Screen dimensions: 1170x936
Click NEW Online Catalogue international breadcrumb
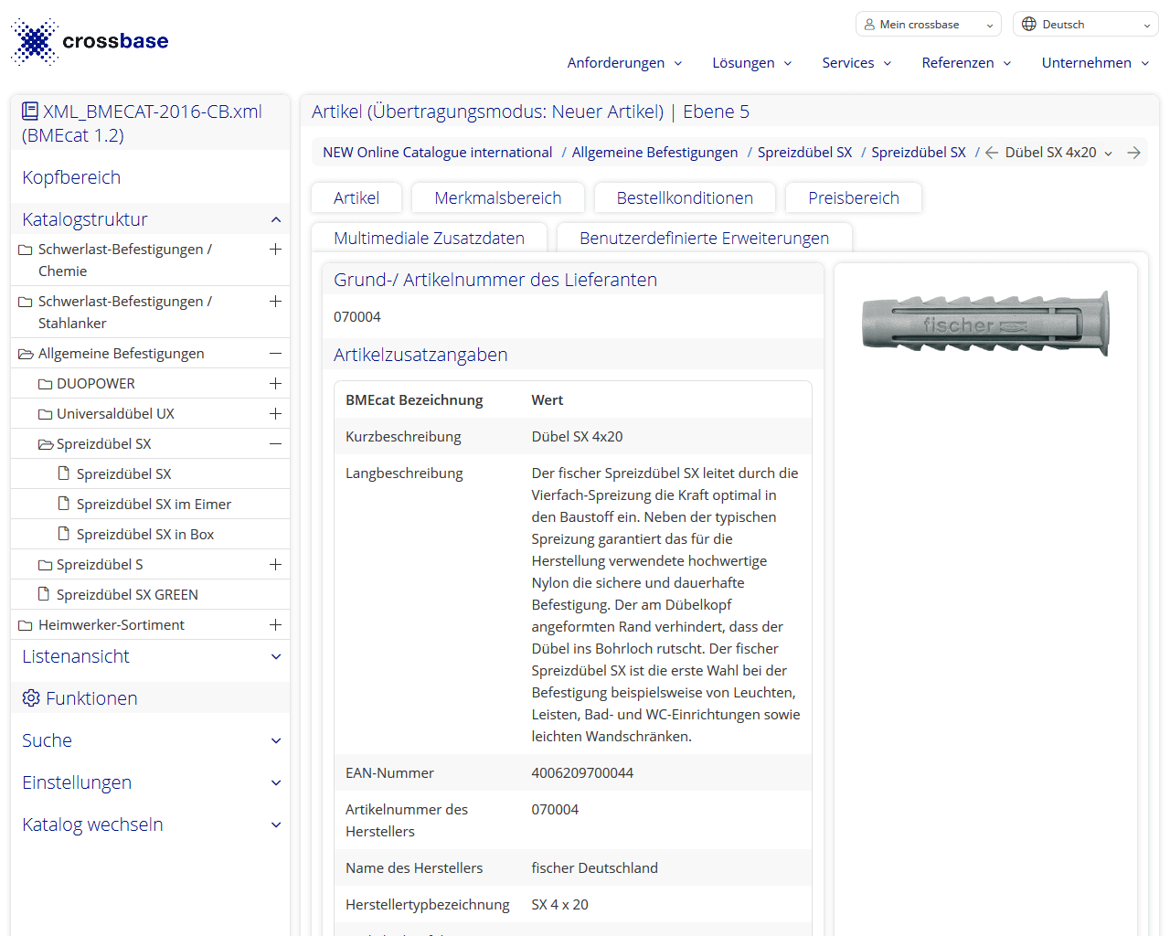[437, 153]
